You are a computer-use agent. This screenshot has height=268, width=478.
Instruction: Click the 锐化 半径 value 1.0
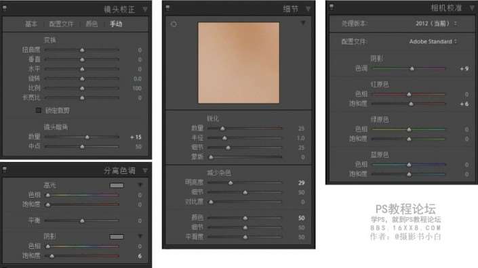click(x=300, y=138)
